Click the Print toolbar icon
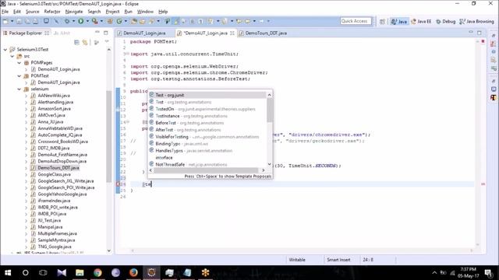499x280 pixels. point(35,21)
